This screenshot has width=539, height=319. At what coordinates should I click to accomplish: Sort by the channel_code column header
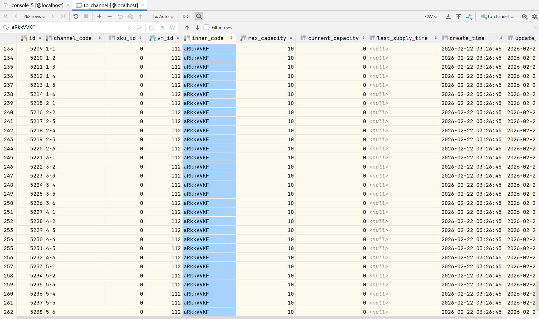72,38
